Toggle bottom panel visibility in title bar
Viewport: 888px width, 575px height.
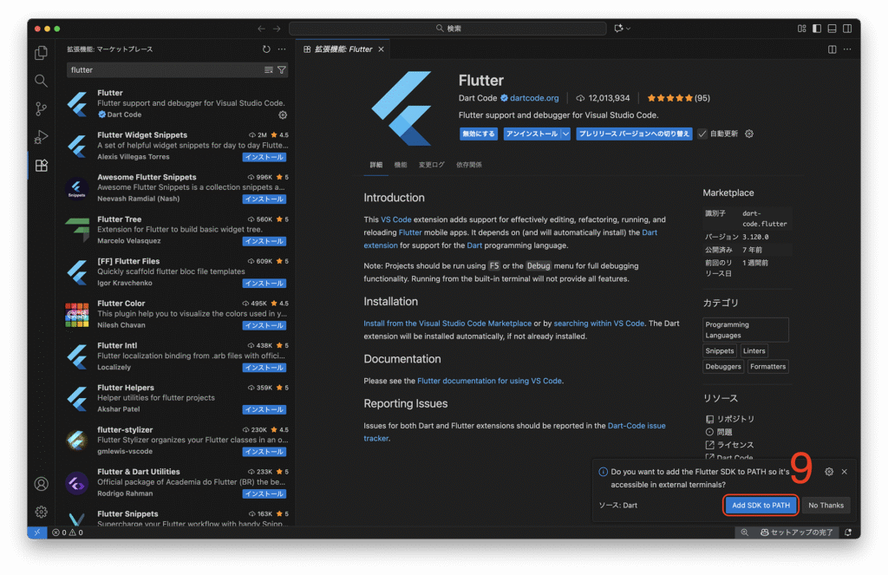pos(832,29)
